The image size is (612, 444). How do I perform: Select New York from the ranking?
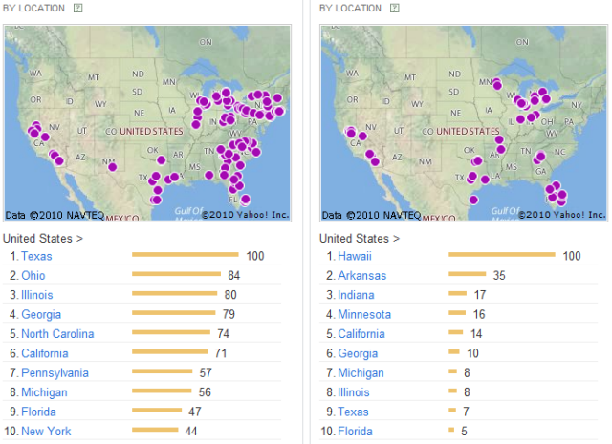click(x=45, y=432)
